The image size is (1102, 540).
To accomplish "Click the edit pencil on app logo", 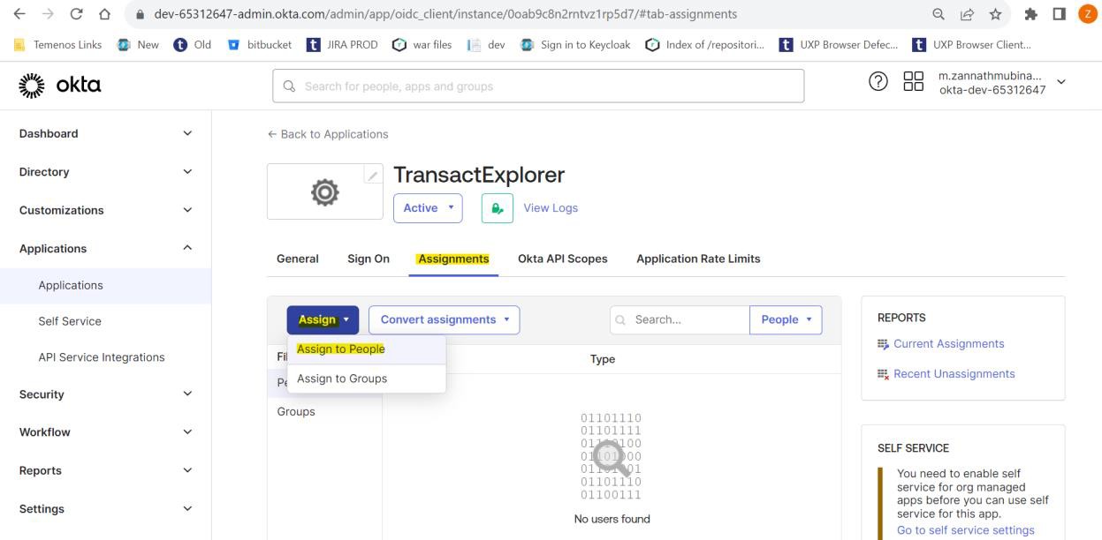I will point(373,176).
